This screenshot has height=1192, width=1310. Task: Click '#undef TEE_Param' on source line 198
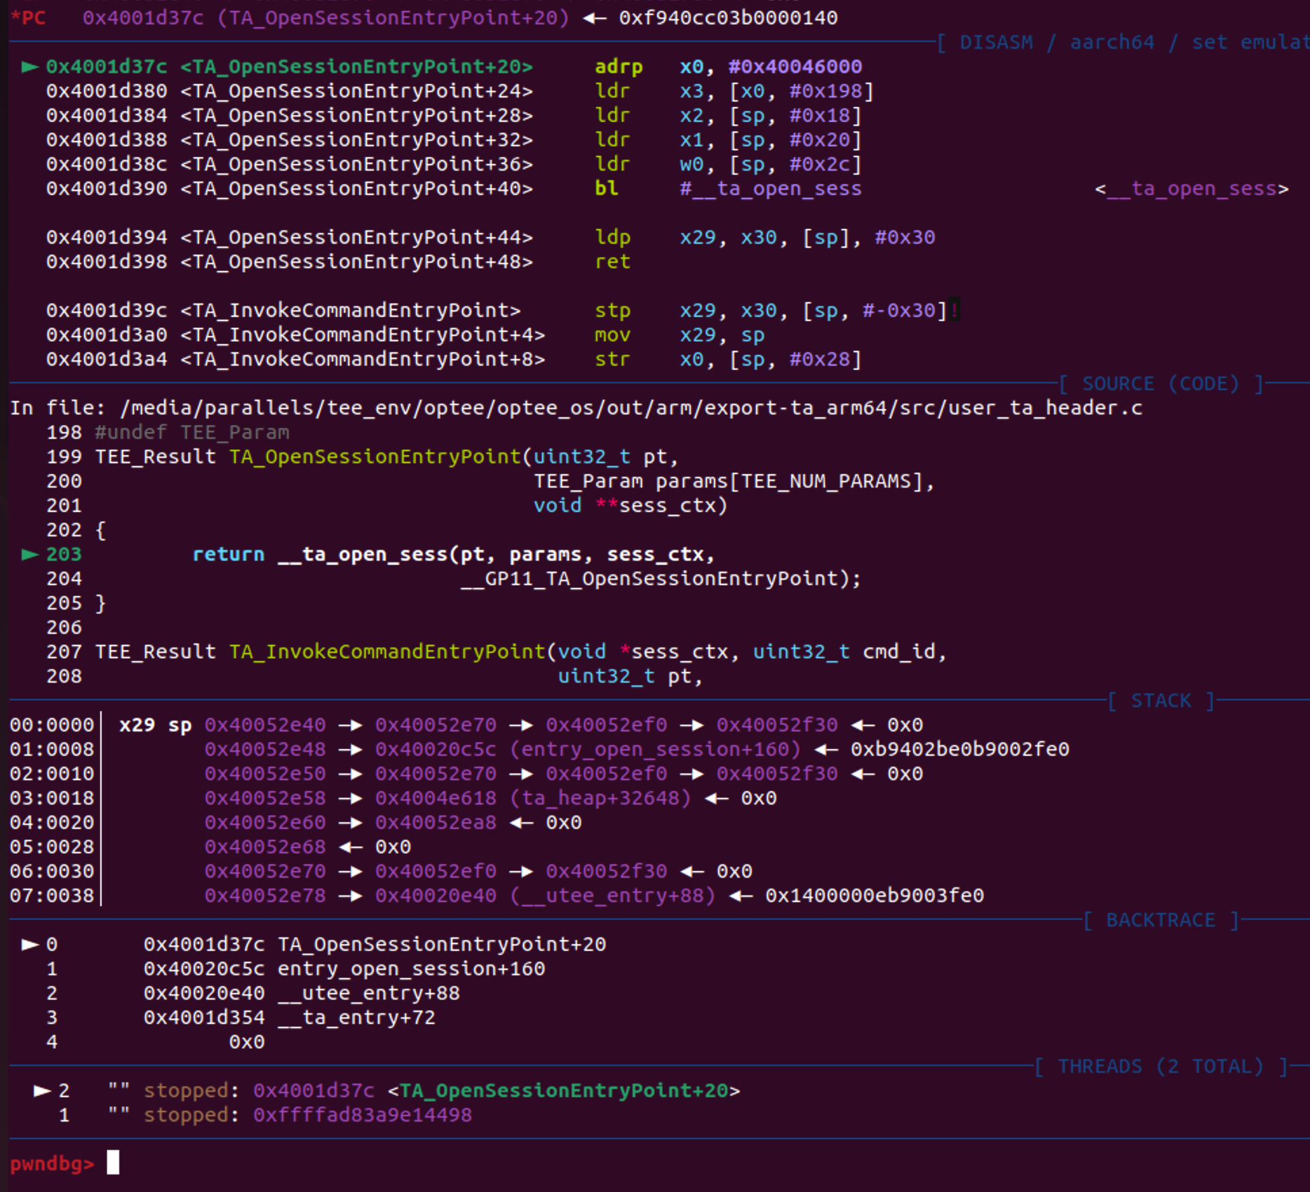192,432
